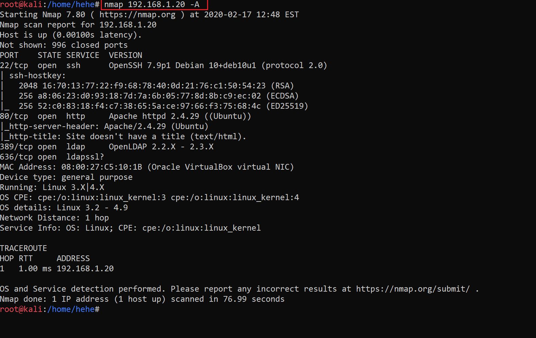Click the TRACEROUTE section heading
This screenshot has height=338, width=536.
point(23,248)
